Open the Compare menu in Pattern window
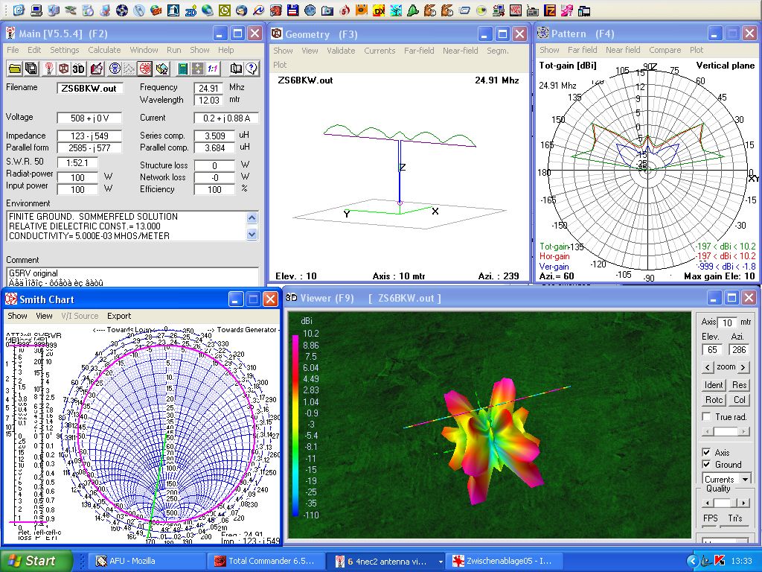 (x=665, y=50)
